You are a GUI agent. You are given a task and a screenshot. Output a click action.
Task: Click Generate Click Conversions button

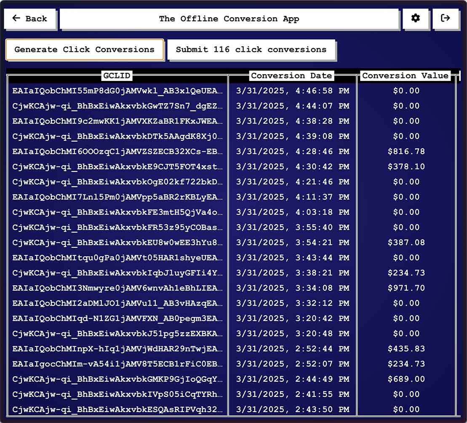(x=84, y=49)
